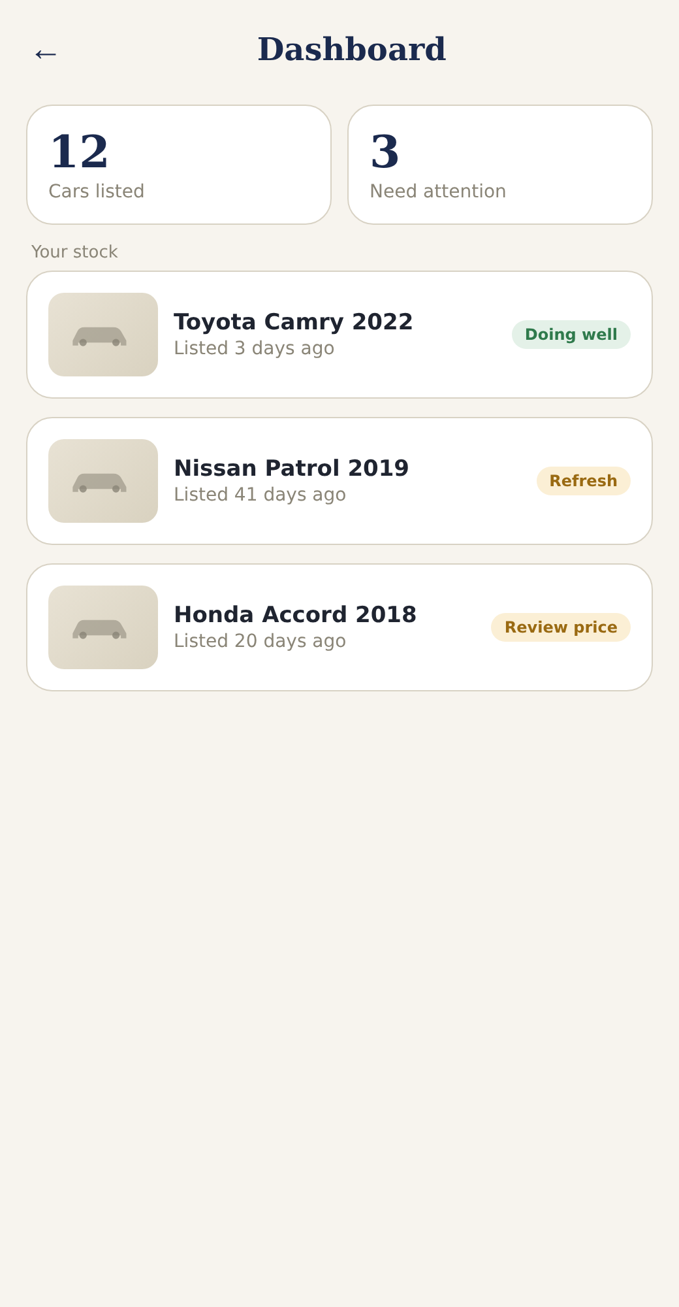Open the Nissan Patrol car thumbnail
The image size is (679, 1307).
(x=103, y=481)
